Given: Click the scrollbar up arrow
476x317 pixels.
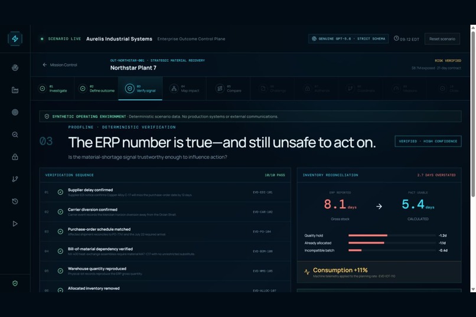Looking at the screenshot, I should coord(473,28).
